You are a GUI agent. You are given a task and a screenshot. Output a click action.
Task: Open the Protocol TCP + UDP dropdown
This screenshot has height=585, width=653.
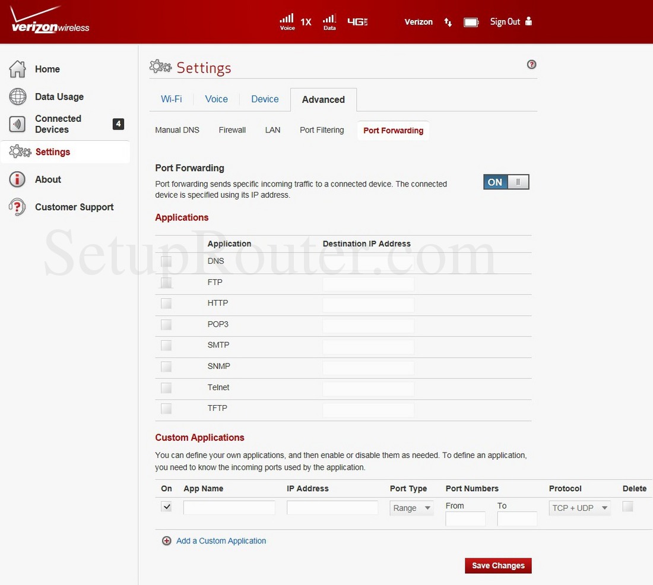(580, 508)
